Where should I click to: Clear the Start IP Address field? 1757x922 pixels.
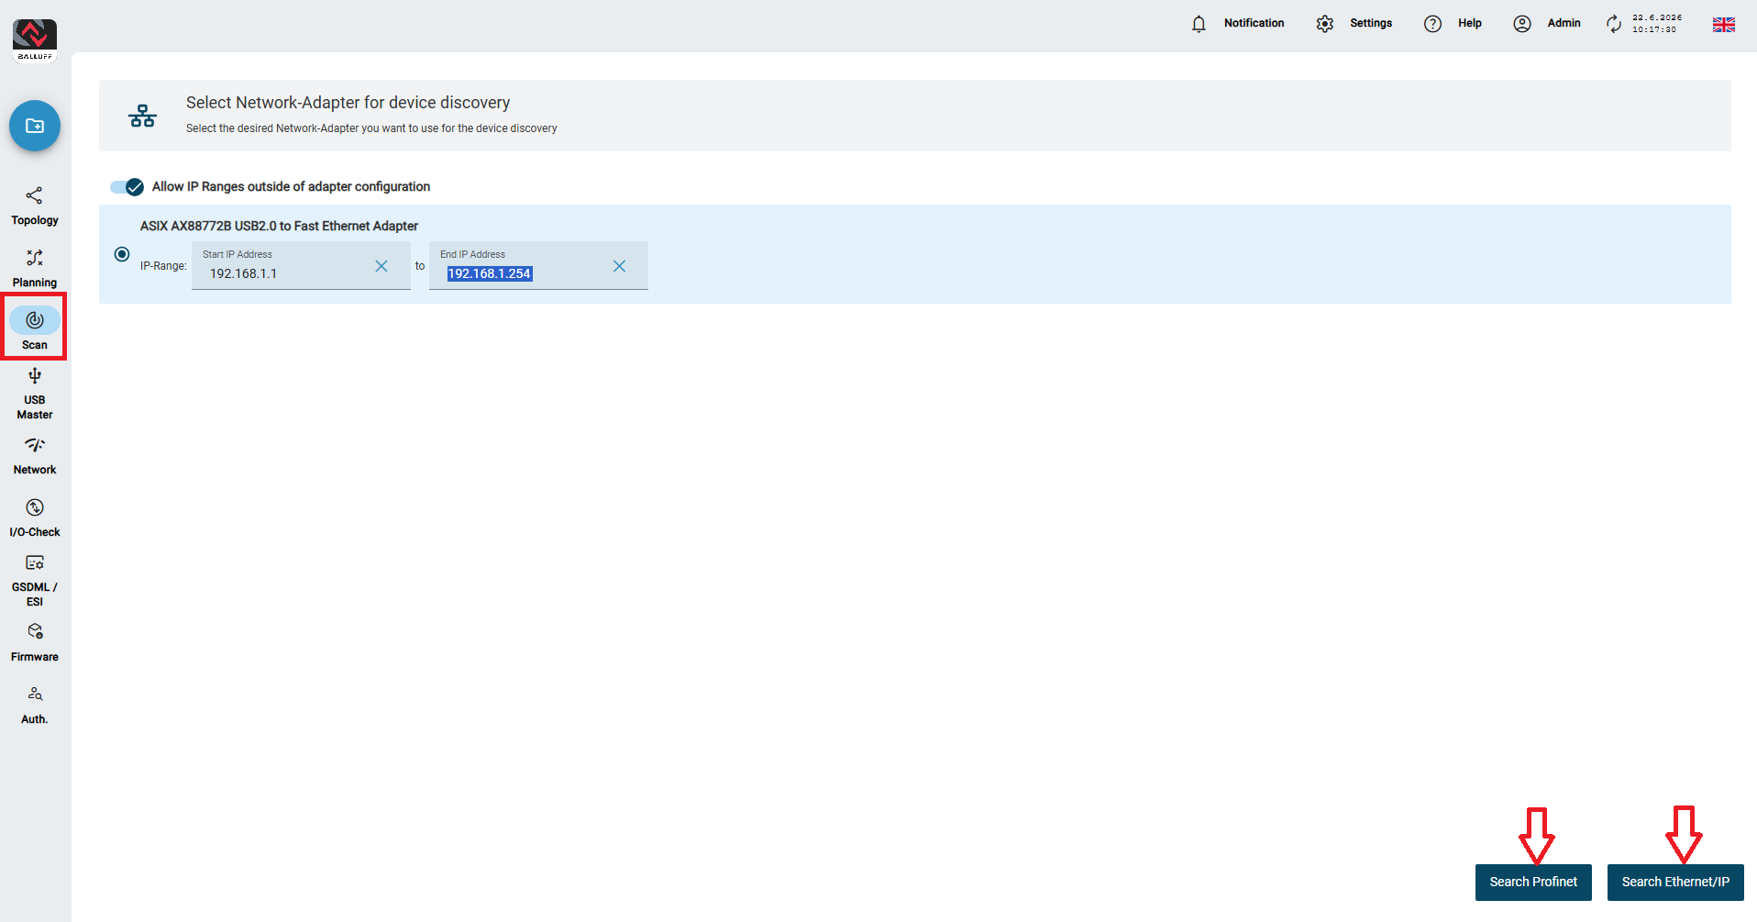coord(381,266)
